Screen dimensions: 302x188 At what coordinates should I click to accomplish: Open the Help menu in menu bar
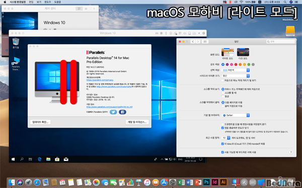click(x=57, y=2)
